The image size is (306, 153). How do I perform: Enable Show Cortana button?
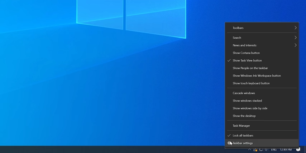point(262,53)
